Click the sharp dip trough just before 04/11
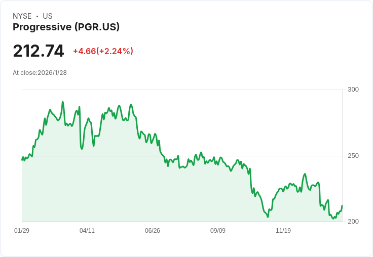373x257 pixels. pyautogui.click(x=82, y=149)
